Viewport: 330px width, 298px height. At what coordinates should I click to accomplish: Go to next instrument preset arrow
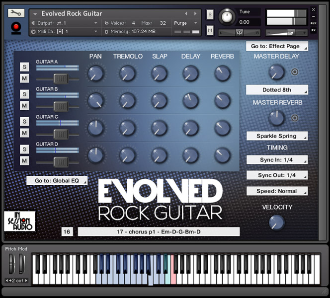pyautogui.click(x=195, y=14)
